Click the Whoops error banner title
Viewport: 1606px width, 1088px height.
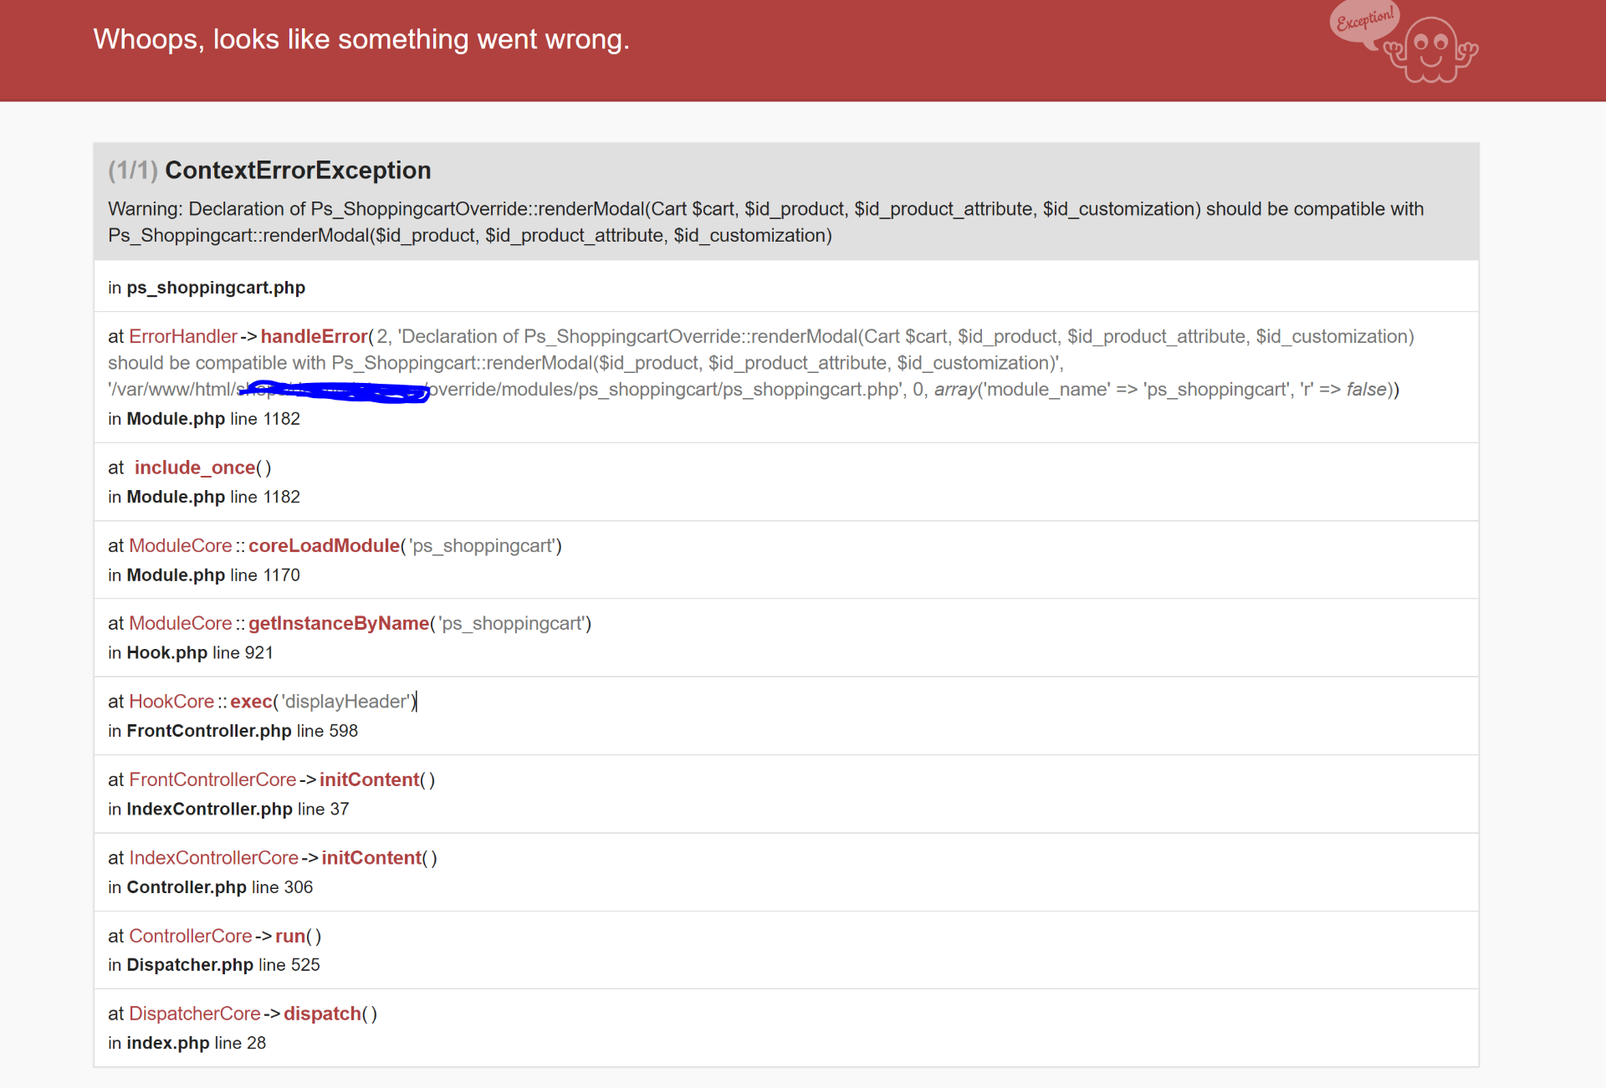point(361,39)
